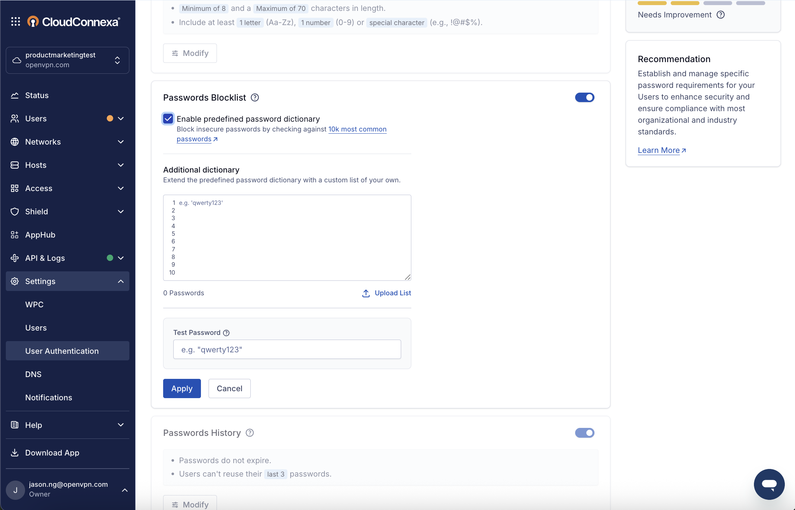Viewport: 795px width, 510px height.
Task: Click the Apply button
Action: click(x=182, y=389)
